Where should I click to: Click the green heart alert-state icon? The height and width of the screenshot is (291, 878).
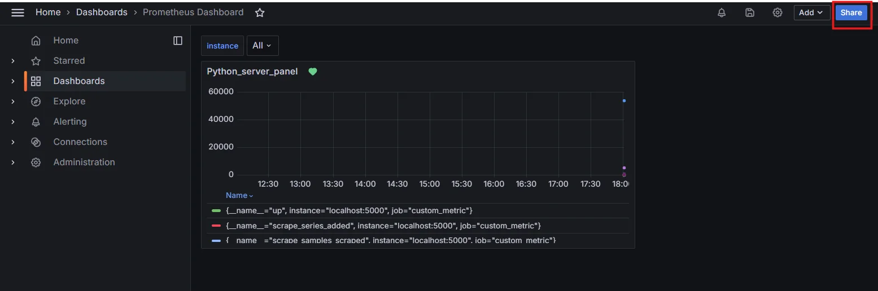click(313, 72)
